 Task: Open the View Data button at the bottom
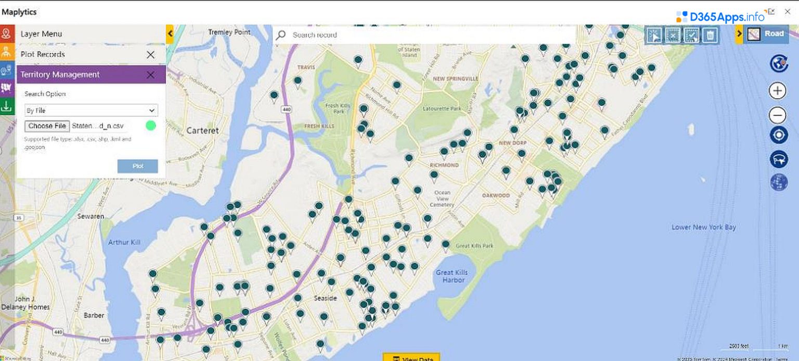click(412, 358)
